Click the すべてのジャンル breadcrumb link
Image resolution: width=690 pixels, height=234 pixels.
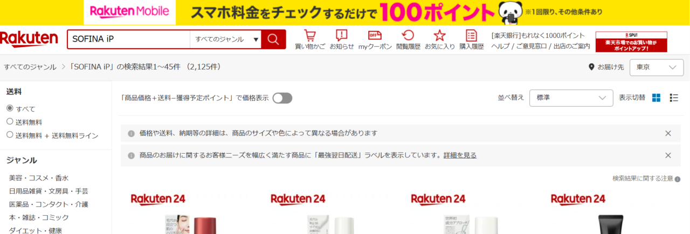[30, 67]
